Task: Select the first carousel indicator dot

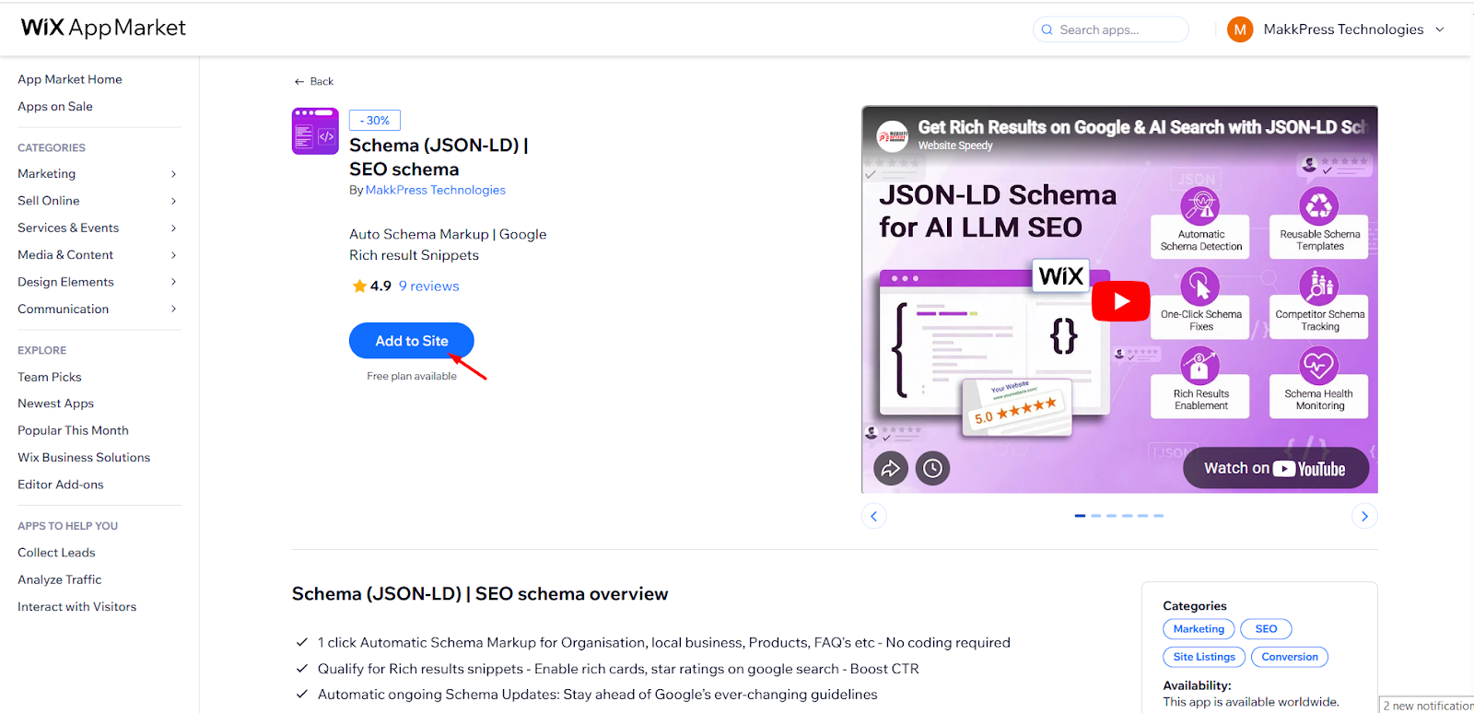Action: 1080,516
